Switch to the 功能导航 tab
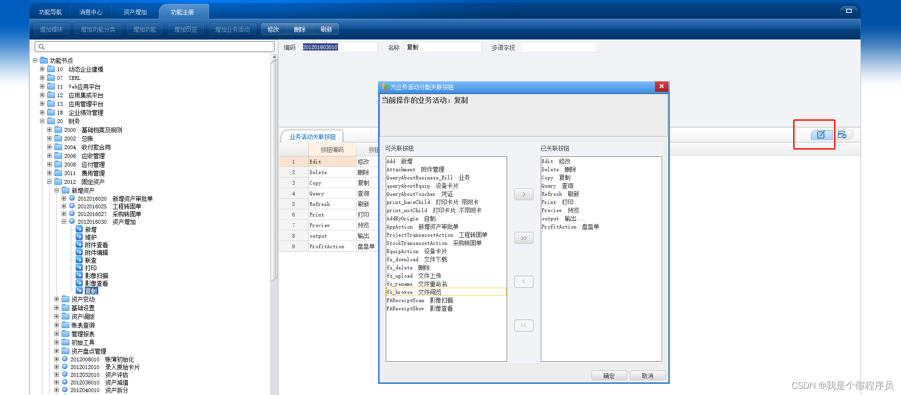This screenshot has width=901, height=395. pos(50,12)
